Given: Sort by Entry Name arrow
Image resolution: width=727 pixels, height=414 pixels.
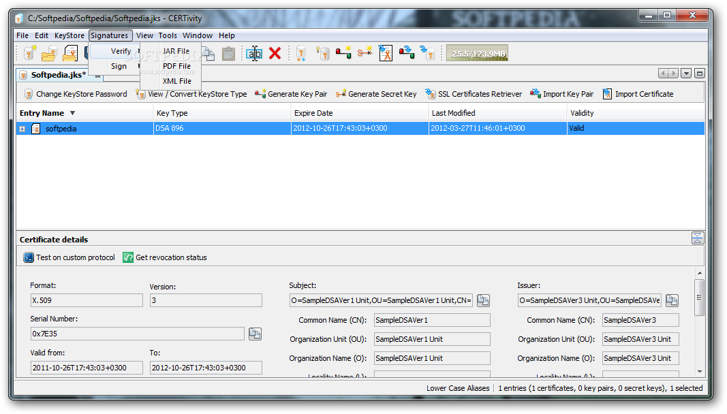Looking at the screenshot, I should [72, 113].
